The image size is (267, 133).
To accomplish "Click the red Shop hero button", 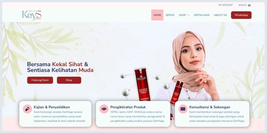I will [x=69, y=80].
